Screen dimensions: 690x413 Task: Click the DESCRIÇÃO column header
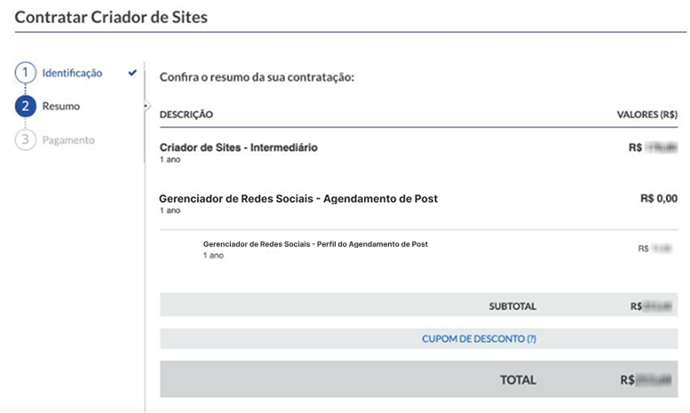(x=186, y=115)
